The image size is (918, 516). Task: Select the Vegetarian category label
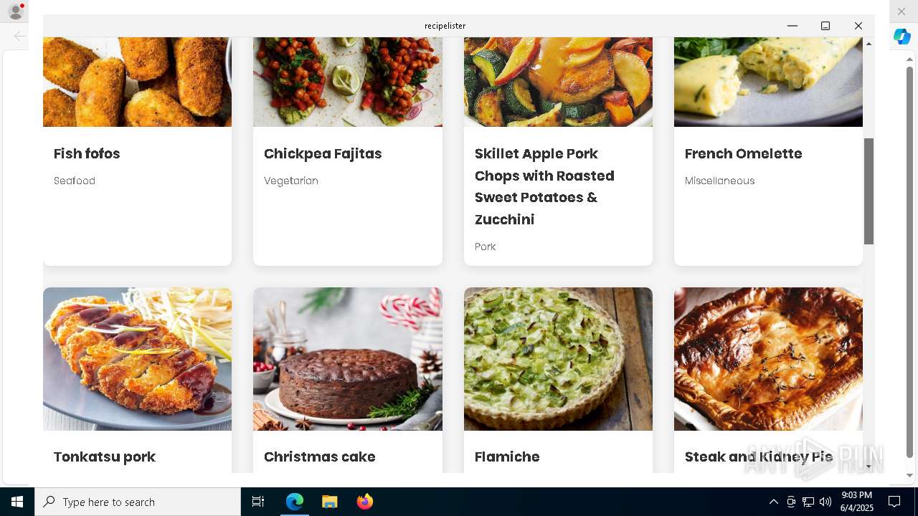pos(291,181)
